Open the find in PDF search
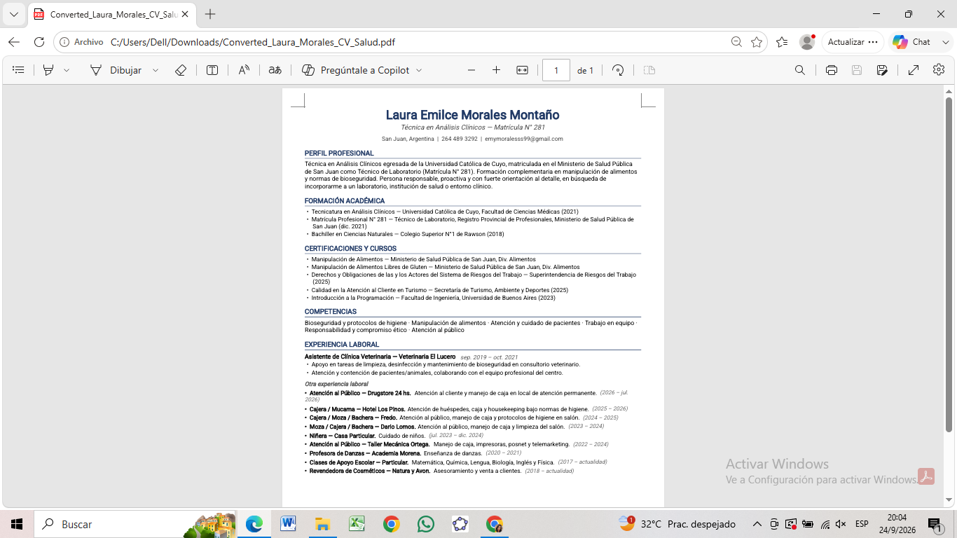 tap(800, 70)
